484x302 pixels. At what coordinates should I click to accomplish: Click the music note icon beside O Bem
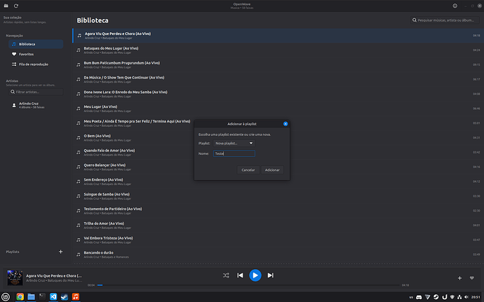[x=79, y=138]
